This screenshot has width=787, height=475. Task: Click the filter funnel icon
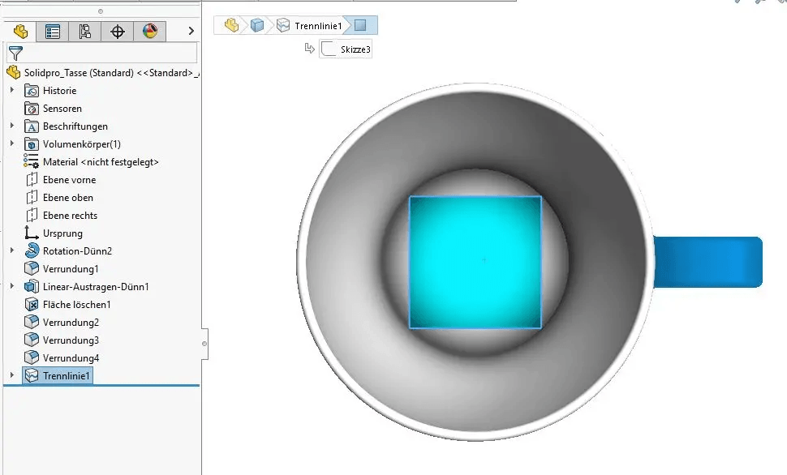15,53
